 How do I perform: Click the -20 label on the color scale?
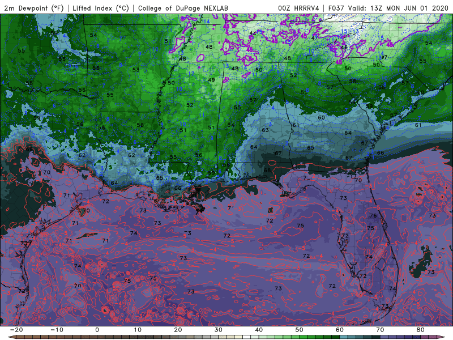16,330
